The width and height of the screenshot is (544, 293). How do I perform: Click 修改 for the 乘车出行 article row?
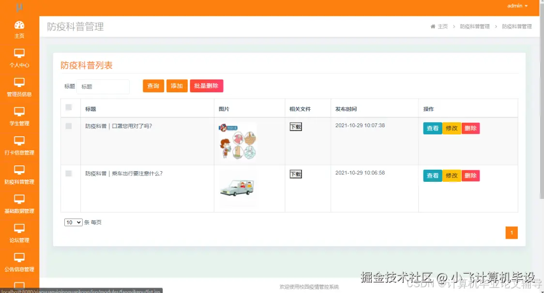coord(452,176)
